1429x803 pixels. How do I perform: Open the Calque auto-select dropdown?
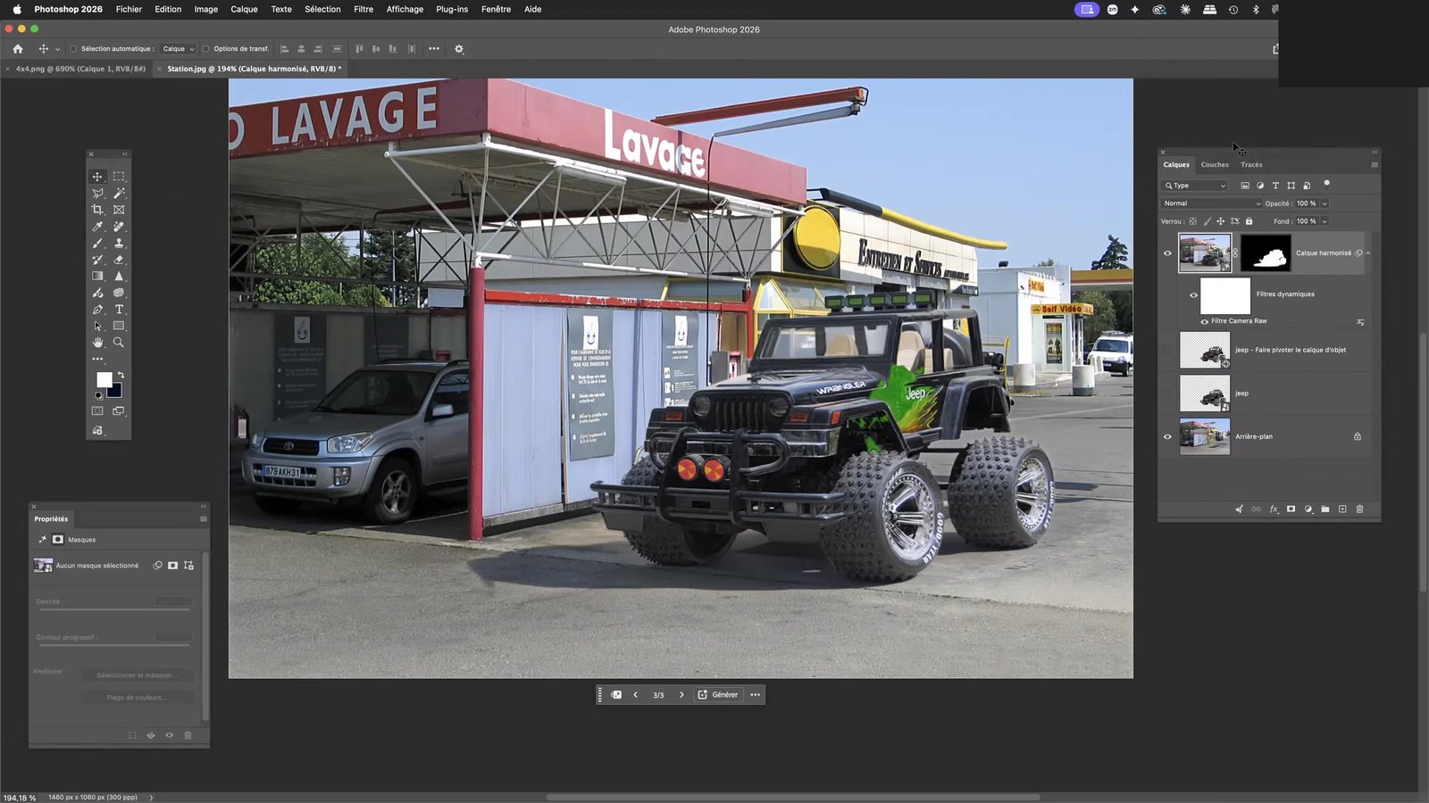[x=179, y=49]
